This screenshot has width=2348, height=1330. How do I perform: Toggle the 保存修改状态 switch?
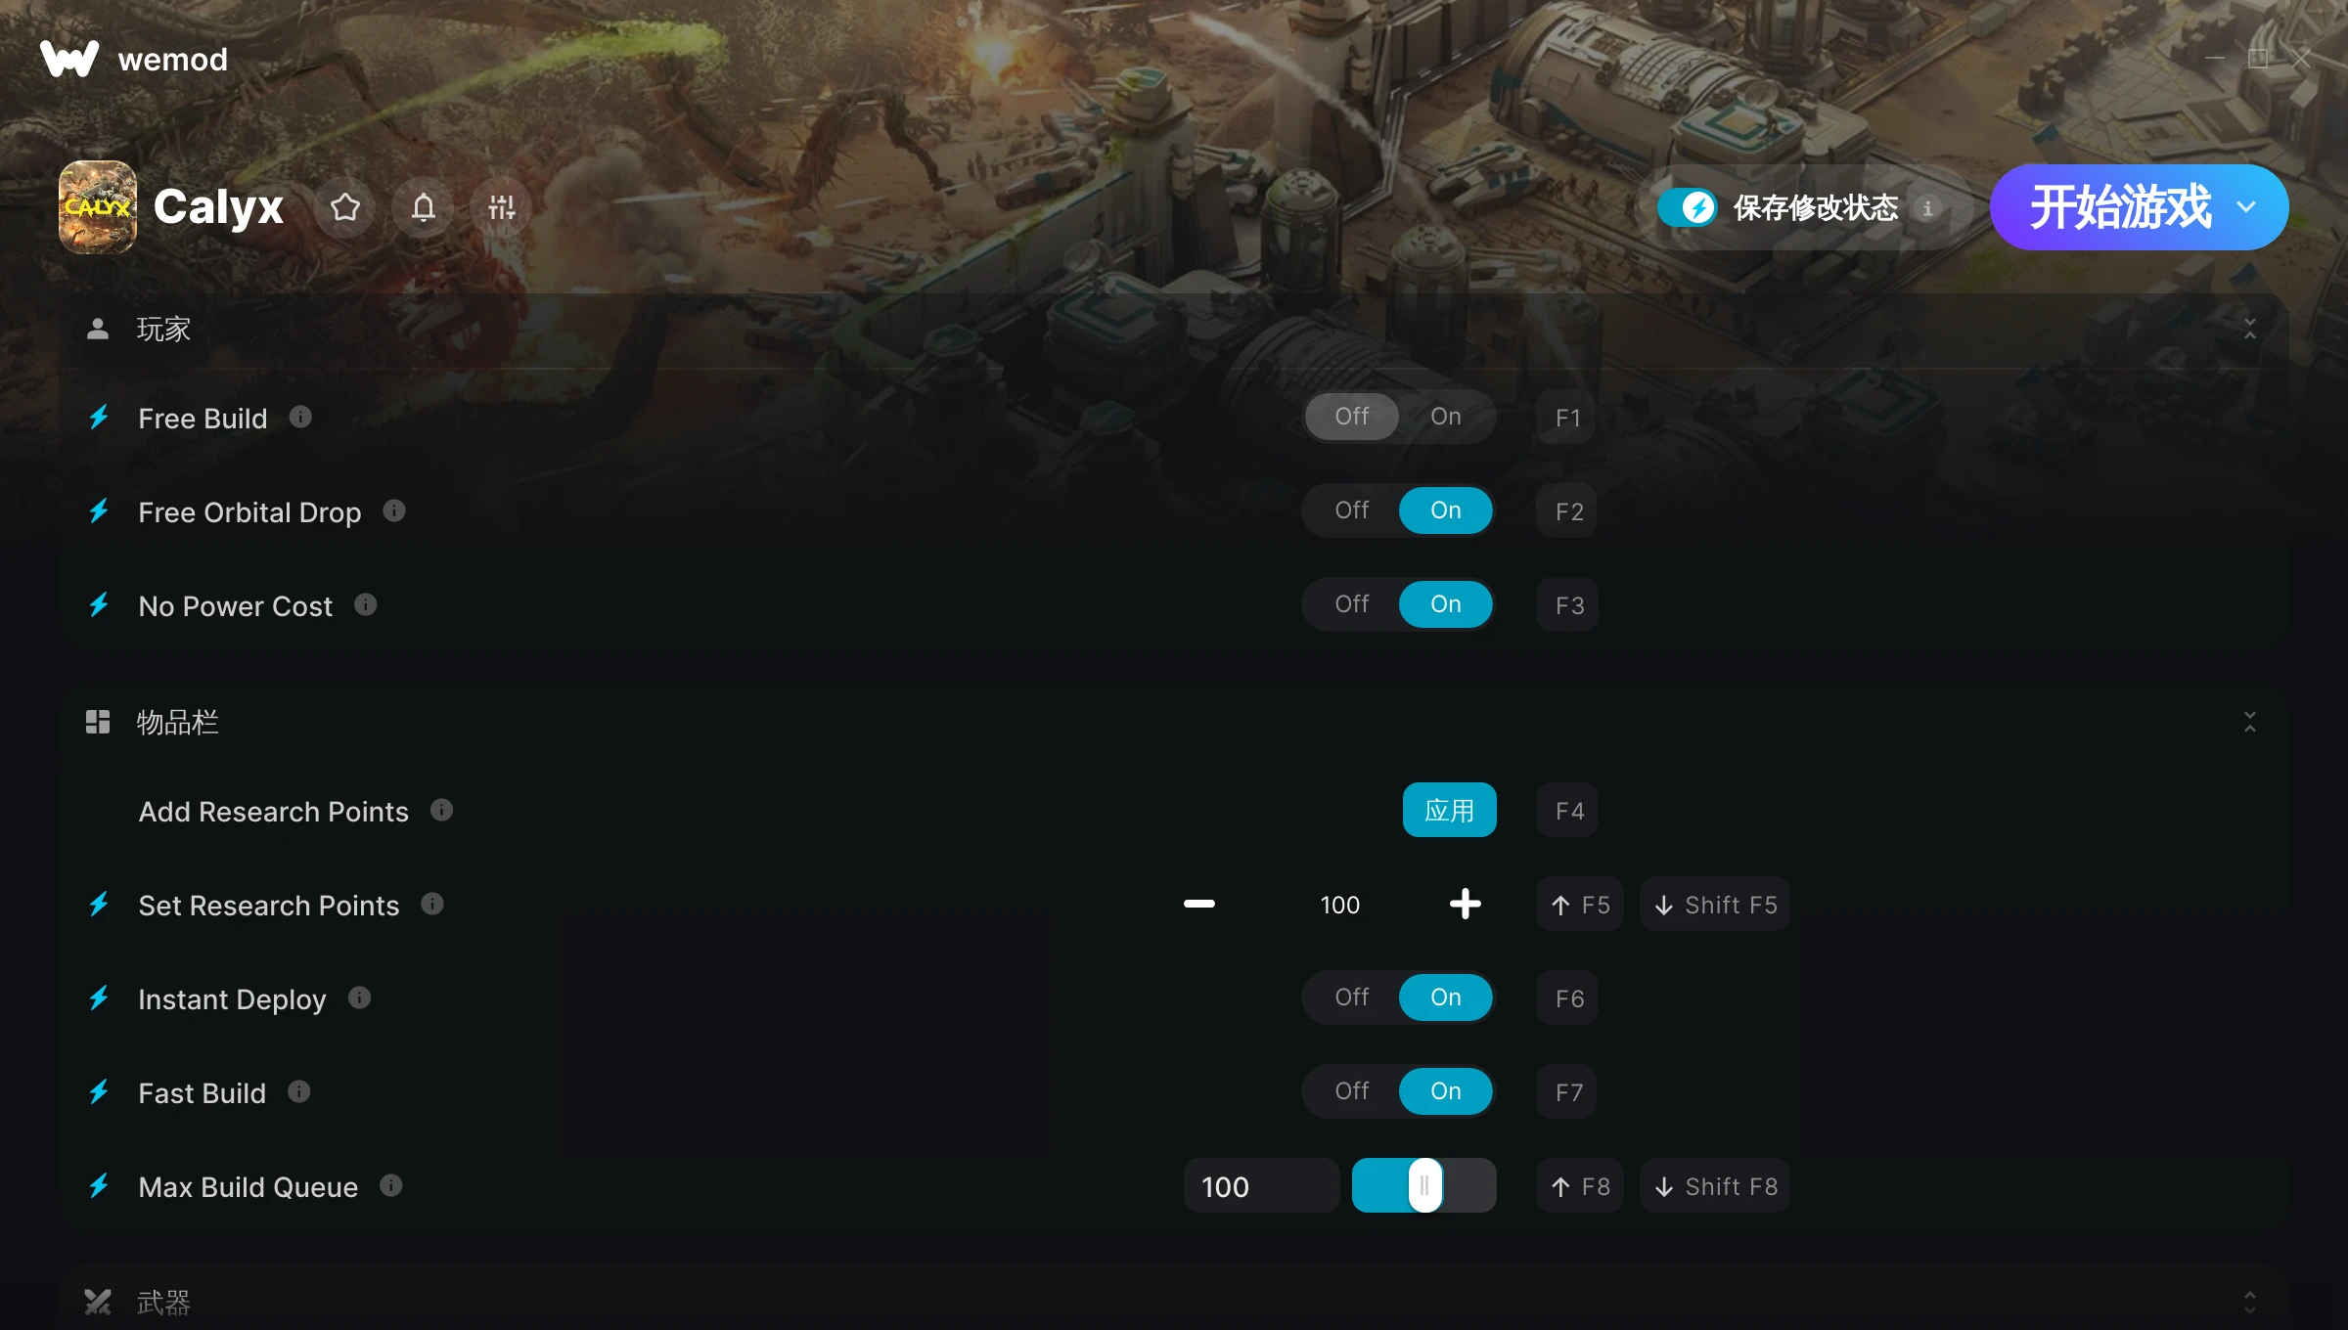coord(1687,207)
